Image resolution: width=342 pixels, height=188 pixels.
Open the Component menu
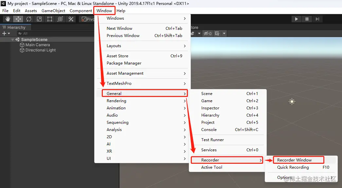tap(81, 11)
